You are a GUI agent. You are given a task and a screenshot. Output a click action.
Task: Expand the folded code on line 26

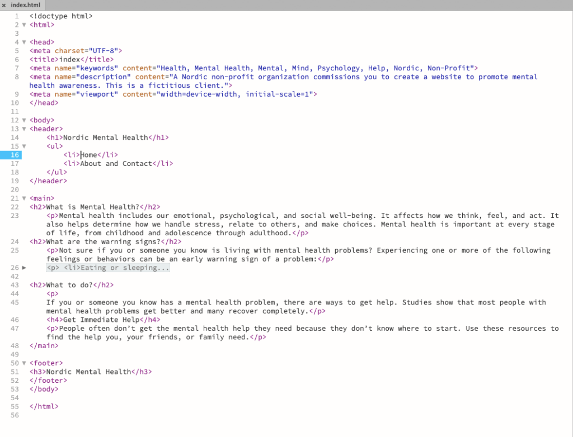(x=24, y=268)
